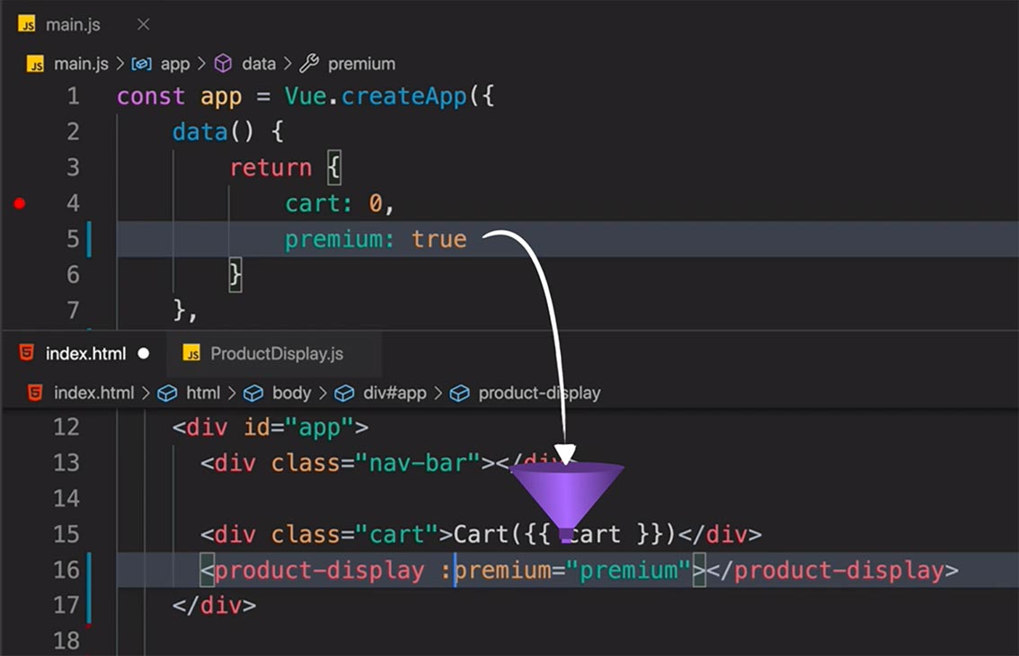Screen dimensions: 1019x656
Task: Click the JS file icon on main.js tab
Action: click(27, 25)
